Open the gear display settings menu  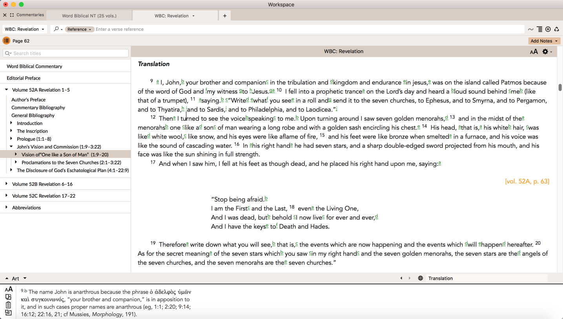tap(547, 51)
